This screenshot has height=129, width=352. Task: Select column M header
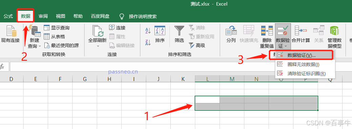(x=232, y=79)
